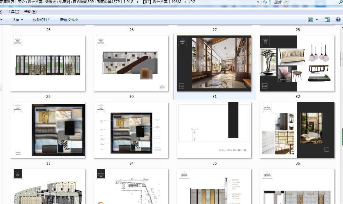Open the 共享 dropdown
This screenshot has height=204, width=343.
pyautogui.click(x=17, y=20)
